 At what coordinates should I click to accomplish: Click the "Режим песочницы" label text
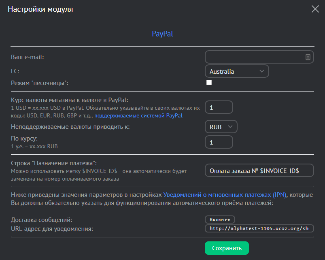pyautogui.click(x=40, y=83)
